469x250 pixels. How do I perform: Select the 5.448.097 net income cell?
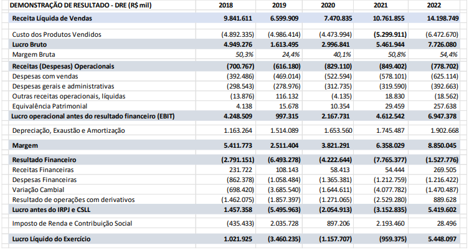tap(443, 239)
